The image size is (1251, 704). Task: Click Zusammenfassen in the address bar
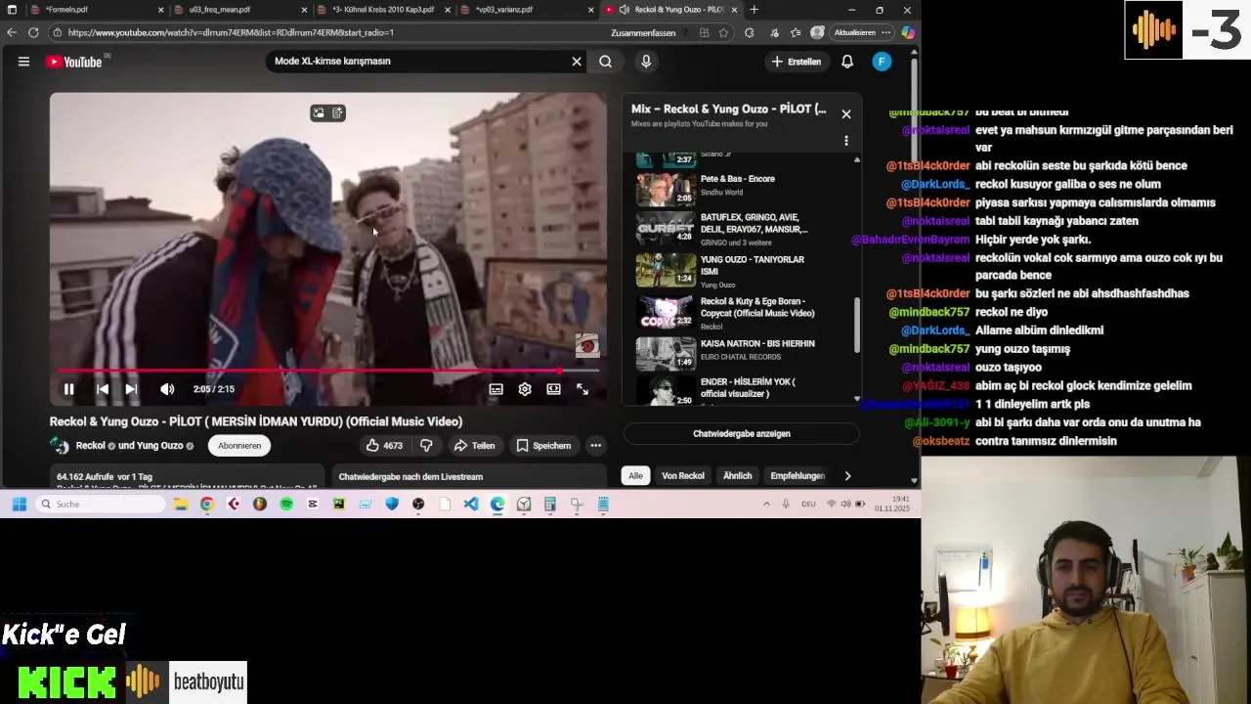pos(643,32)
